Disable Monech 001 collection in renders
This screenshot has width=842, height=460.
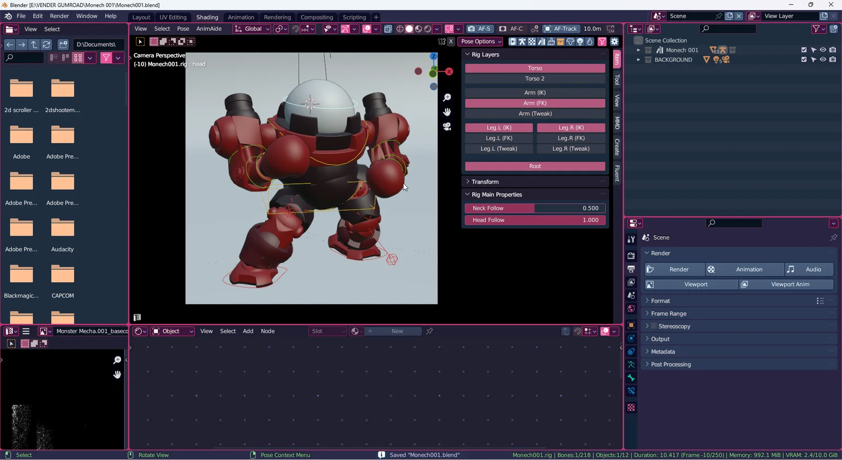(833, 50)
